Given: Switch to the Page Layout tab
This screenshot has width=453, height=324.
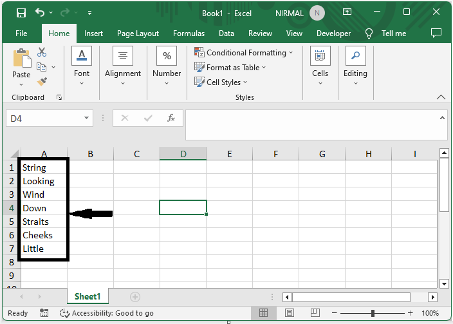Looking at the screenshot, I should (x=138, y=33).
